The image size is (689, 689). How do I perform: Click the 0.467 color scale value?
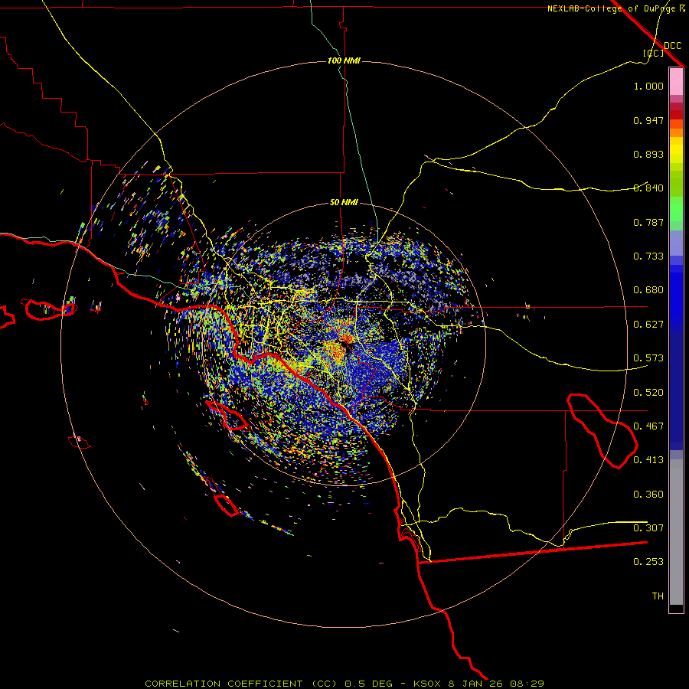point(648,426)
